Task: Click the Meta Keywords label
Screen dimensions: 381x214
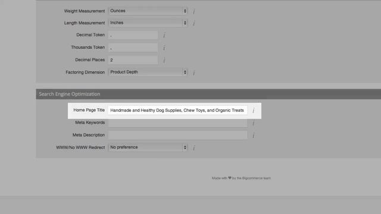Action: (x=90, y=122)
